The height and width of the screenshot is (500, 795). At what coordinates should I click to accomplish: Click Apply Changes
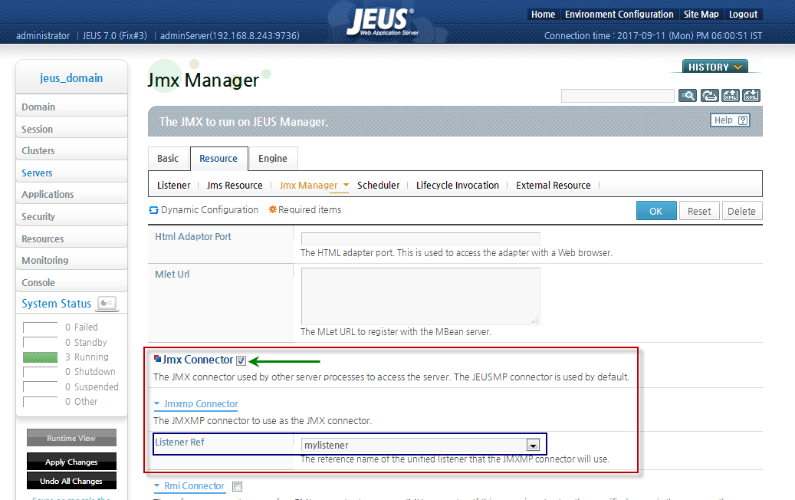pos(71,462)
